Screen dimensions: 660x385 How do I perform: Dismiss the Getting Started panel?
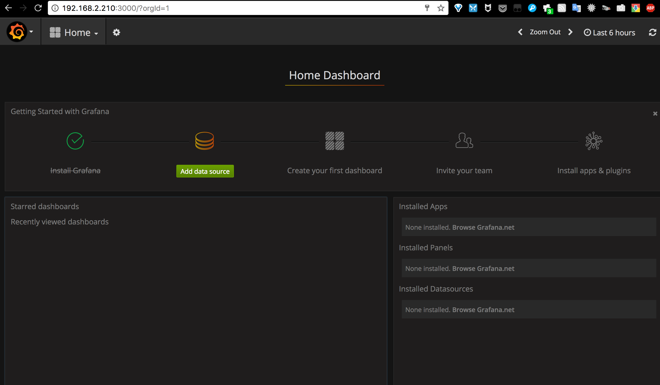point(655,114)
